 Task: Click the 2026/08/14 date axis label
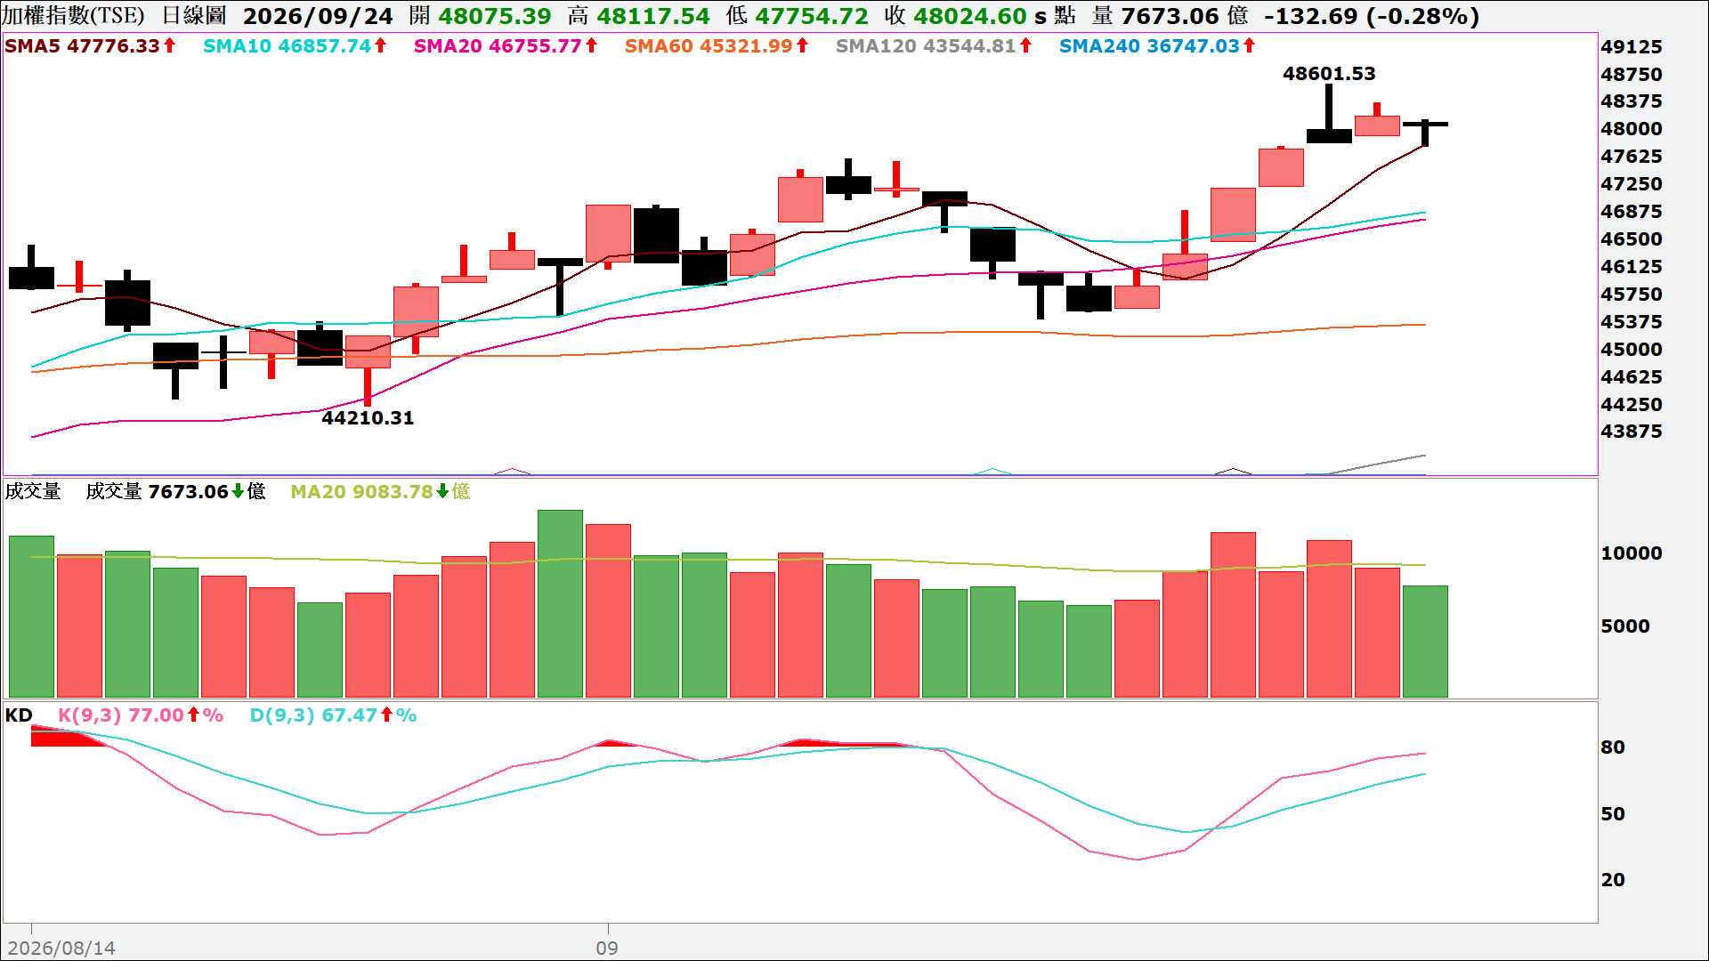[61, 949]
